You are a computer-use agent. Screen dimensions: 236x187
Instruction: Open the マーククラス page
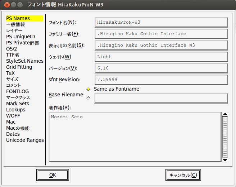[18, 97]
